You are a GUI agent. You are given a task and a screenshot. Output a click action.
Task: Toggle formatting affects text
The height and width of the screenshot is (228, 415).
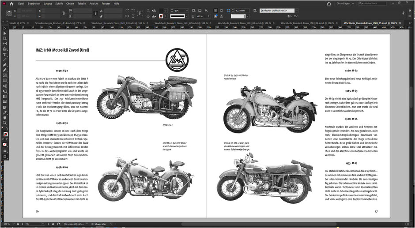(7, 139)
